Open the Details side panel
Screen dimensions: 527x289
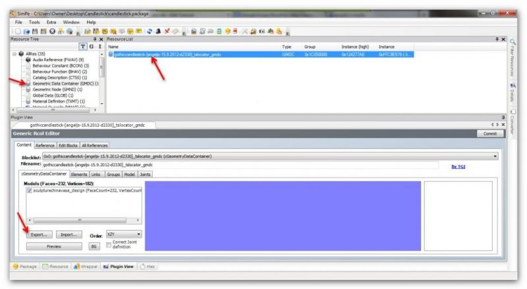512,91
